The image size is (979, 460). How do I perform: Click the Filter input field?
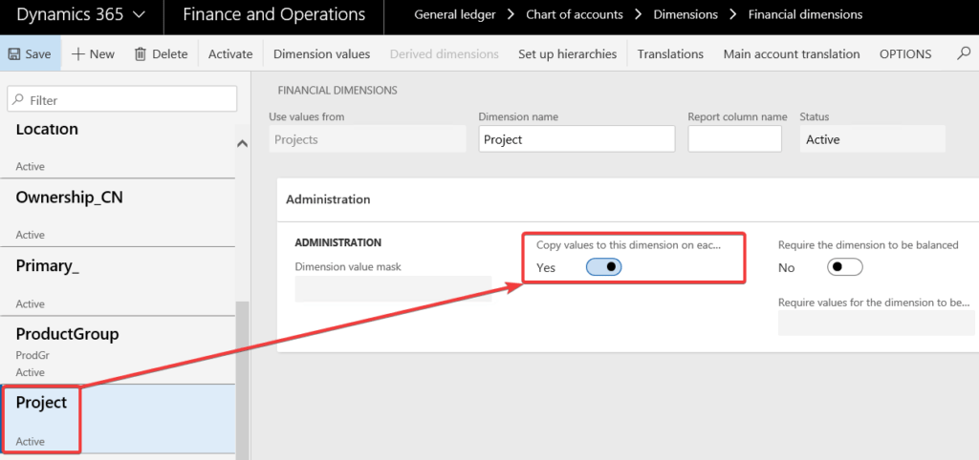(x=122, y=99)
